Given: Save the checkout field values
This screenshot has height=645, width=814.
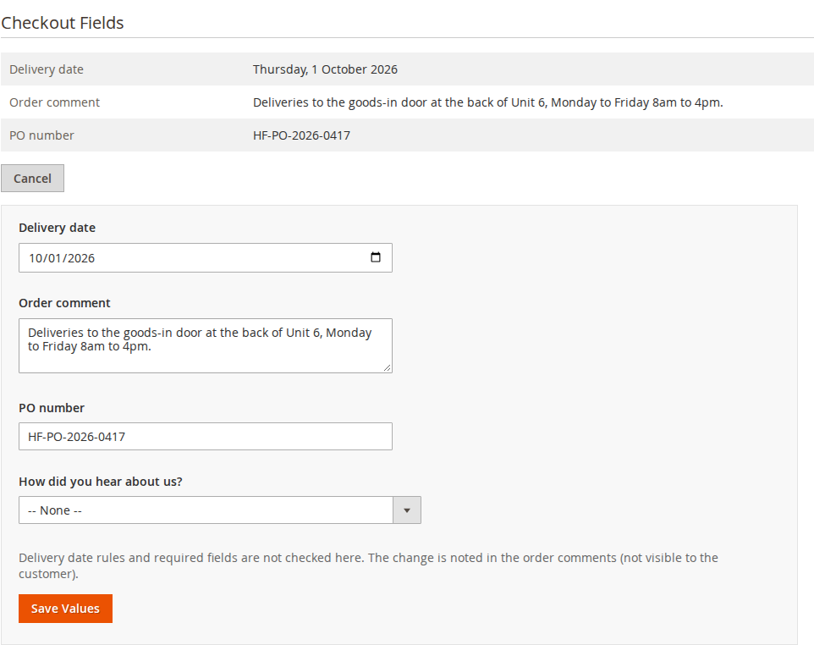Looking at the screenshot, I should tap(65, 608).
